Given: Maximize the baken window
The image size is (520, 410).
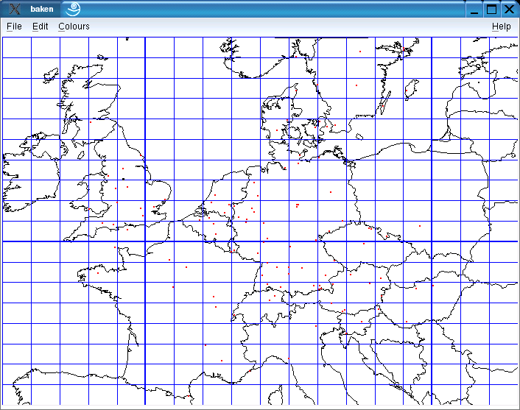Looking at the screenshot, I should pyautogui.click(x=491, y=10).
